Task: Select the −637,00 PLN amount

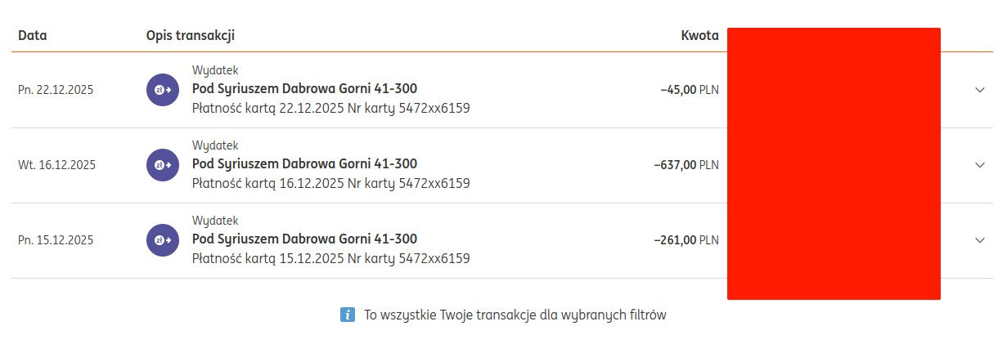Action: tap(686, 165)
